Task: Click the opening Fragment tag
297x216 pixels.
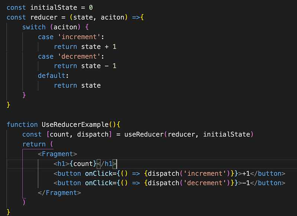Action: click(57, 154)
